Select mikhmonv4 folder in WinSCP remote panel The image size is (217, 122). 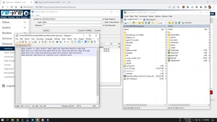tap(174, 43)
